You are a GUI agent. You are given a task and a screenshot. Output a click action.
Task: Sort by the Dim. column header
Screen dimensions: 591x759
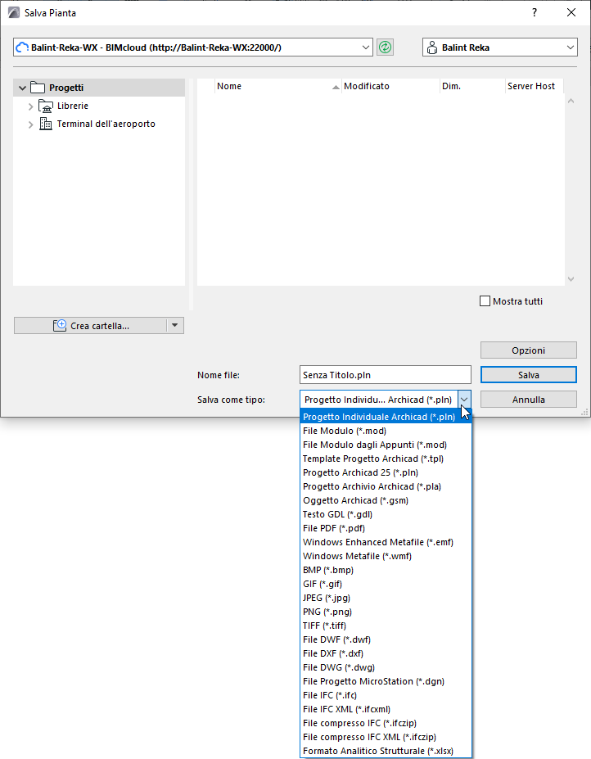tap(472, 86)
